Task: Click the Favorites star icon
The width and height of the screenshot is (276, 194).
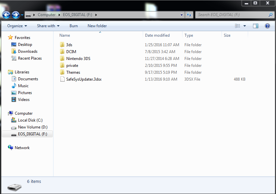Action: tap(11, 37)
